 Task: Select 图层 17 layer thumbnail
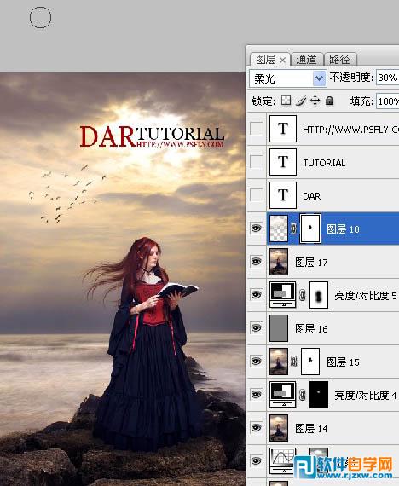pyautogui.click(x=279, y=262)
